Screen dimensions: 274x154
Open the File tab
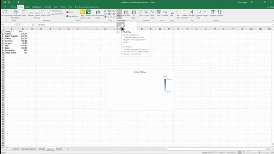(x=5, y=7)
